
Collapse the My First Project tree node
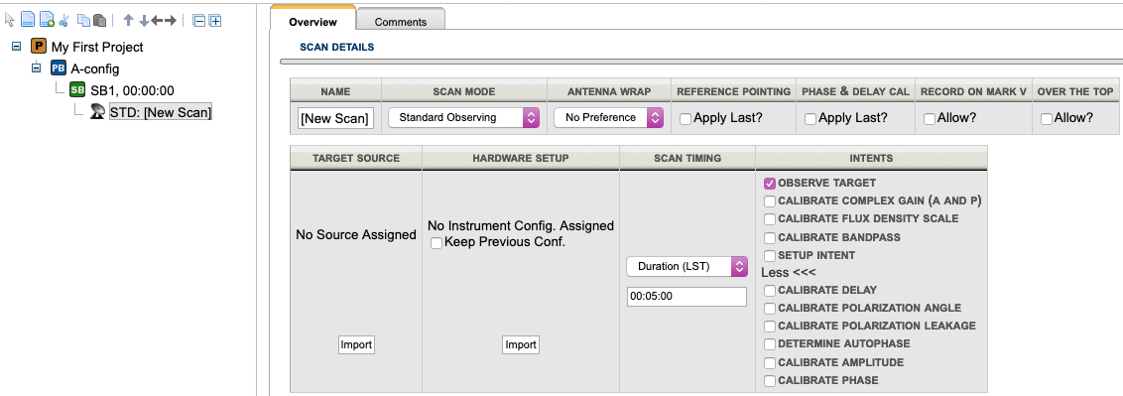pos(17,47)
